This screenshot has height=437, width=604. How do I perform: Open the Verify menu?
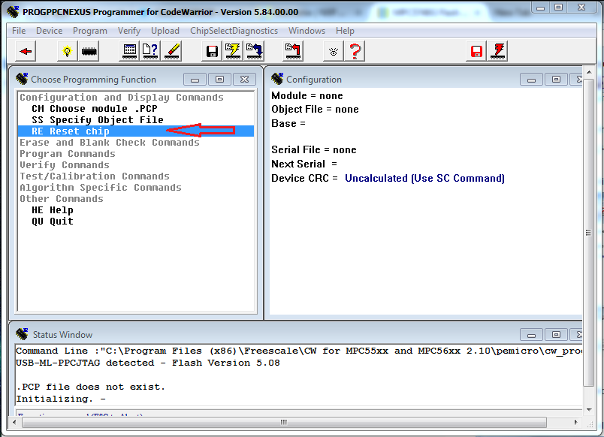(x=129, y=31)
